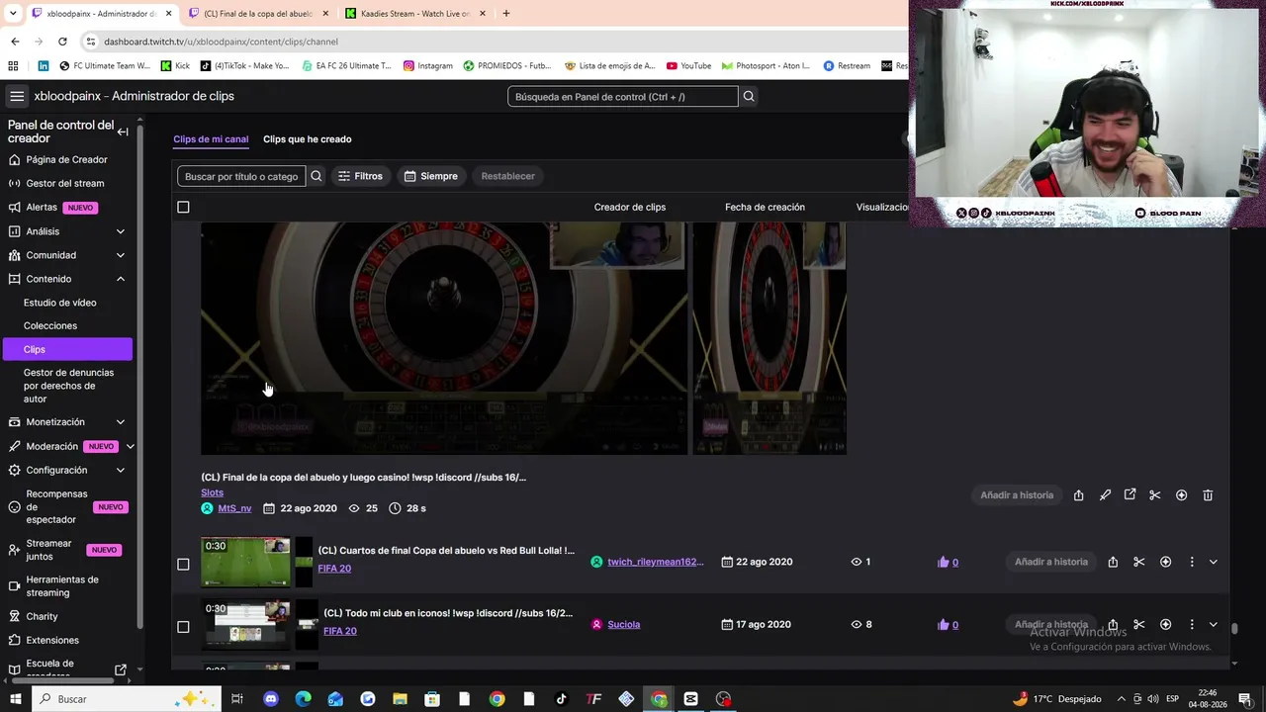Open Discord from the Windows taskbar
Image resolution: width=1266 pixels, height=712 pixels.
[x=271, y=699]
